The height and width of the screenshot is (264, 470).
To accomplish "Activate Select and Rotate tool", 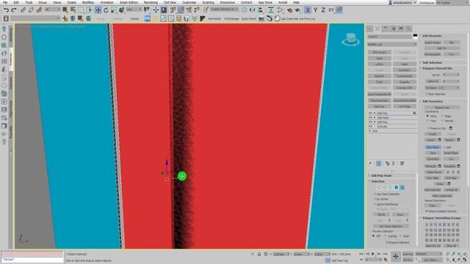I will coord(106,10).
